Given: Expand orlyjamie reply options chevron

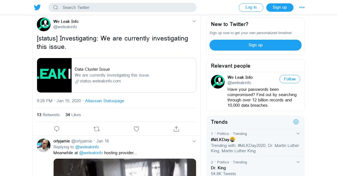Looking at the screenshot, I should tap(194, 141).
